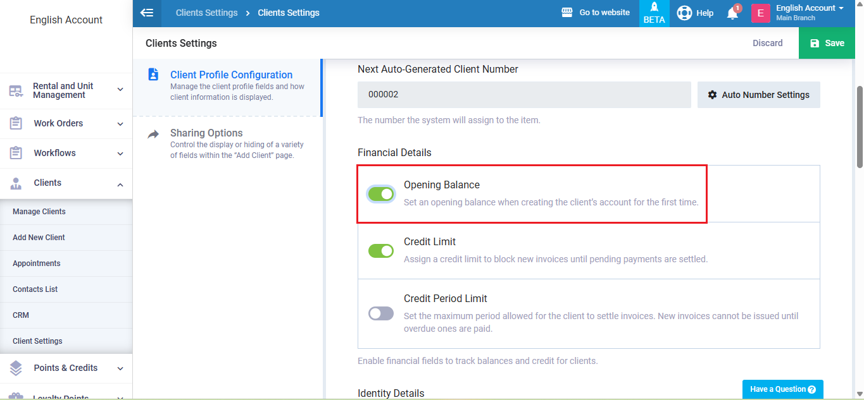Turn off the Credit Limit toggle

[381, 251]
